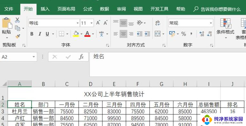This screenshot has height=126, width=246.
Task: Click the search magnifier icon
Action: point(196,9)
